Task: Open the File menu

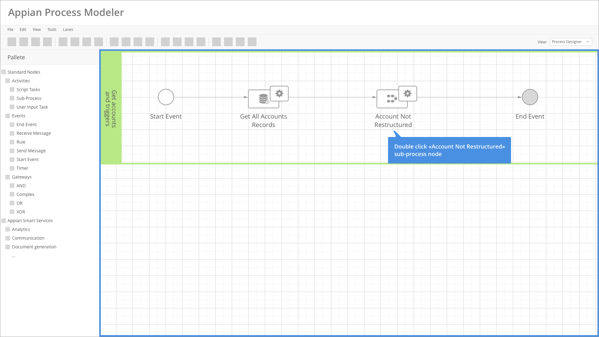Action: [x=10, y=30]
